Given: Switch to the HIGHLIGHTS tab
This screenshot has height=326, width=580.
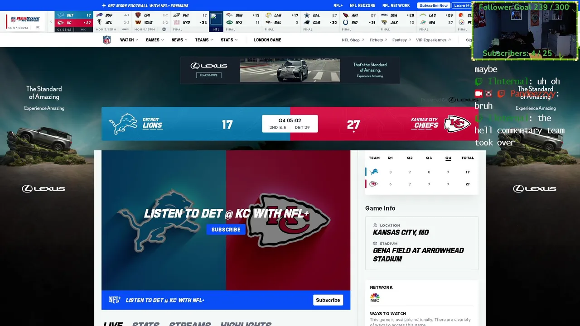Looking at the screenshot, I should coord(246,323).
